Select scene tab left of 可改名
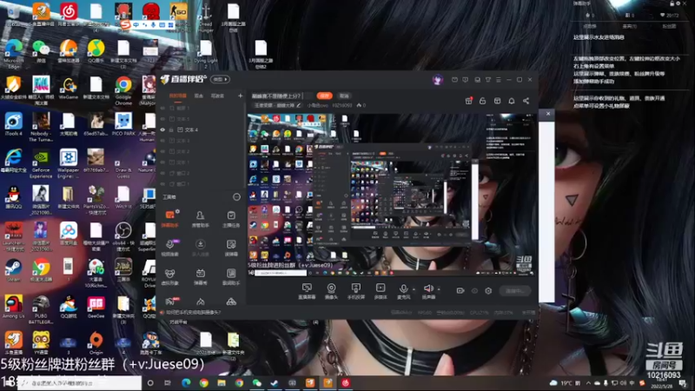This screenshot has height=391, width=695. pos(199,96)
